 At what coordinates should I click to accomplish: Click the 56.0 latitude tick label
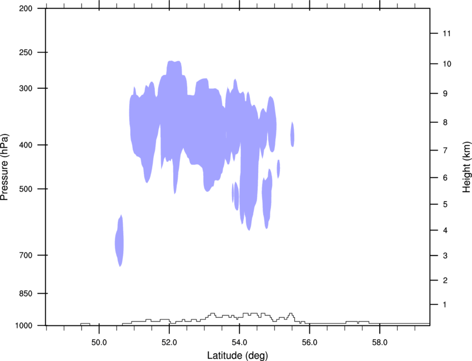(309, 343)
